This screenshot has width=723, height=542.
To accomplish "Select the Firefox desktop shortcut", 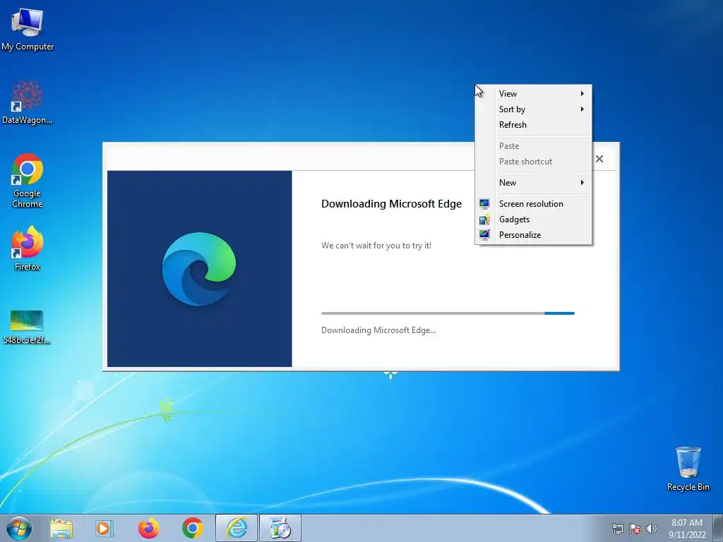I will point(28,248).
